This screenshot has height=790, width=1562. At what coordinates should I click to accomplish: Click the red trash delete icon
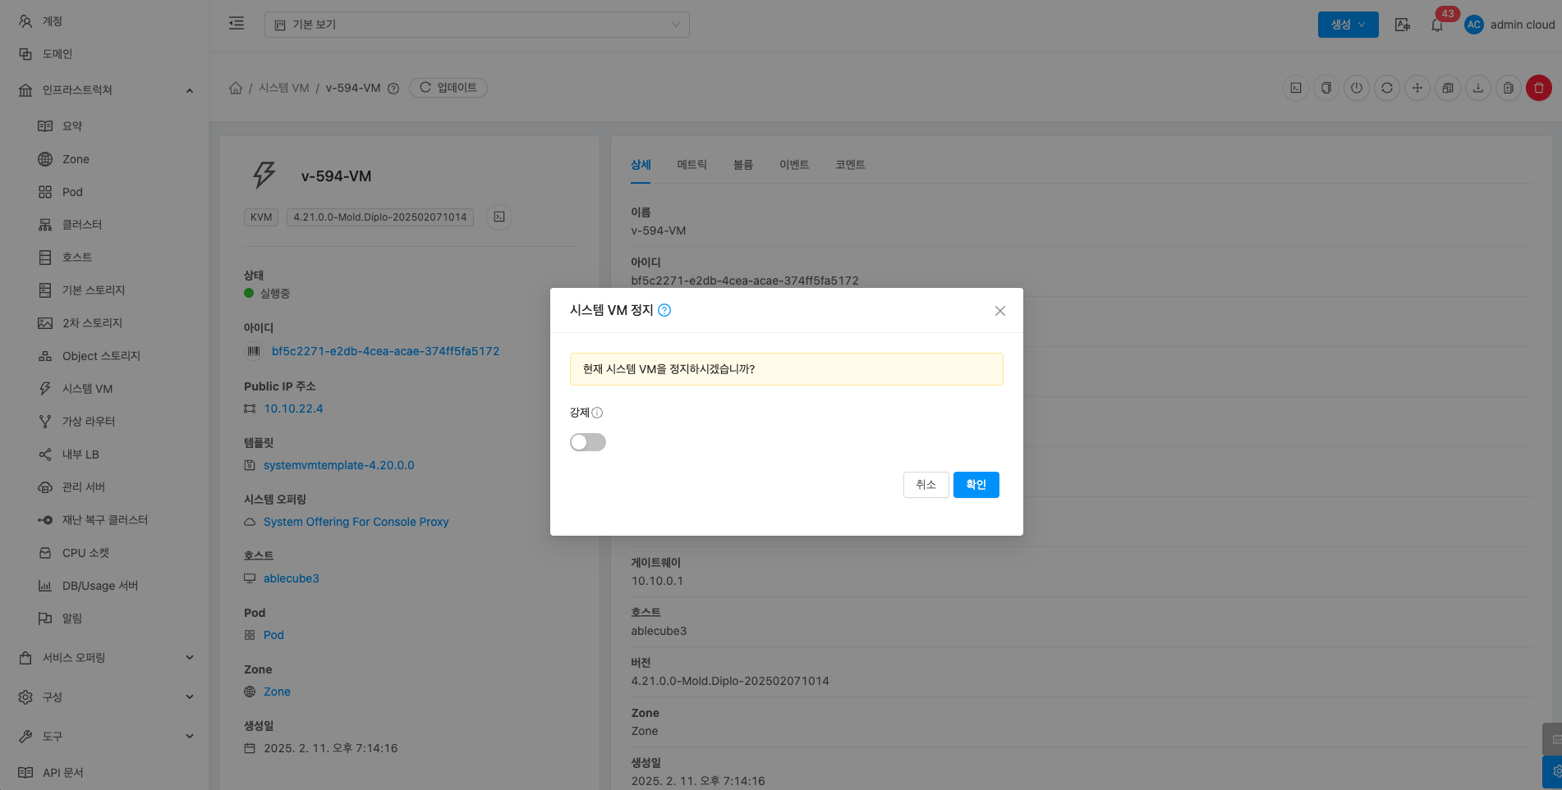coord(1538,88)
